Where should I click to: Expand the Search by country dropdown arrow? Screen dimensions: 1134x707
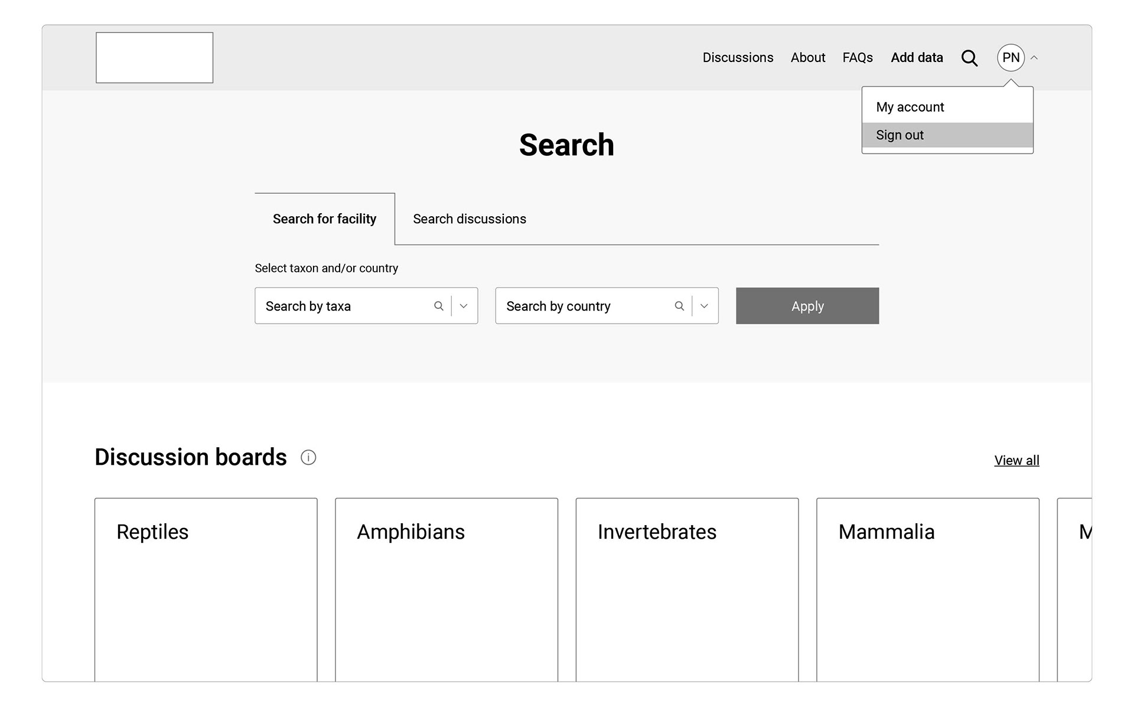pos(704,306)
